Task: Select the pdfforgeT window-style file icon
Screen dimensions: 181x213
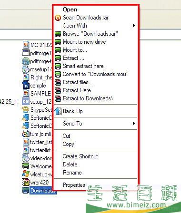Action: coord(26,53)
